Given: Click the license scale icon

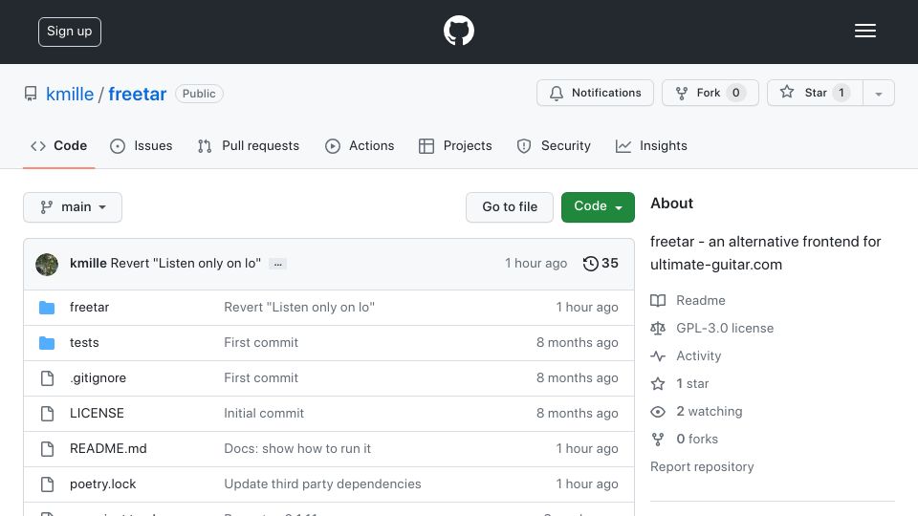Looking at the screenshot, I should [658, 328].
